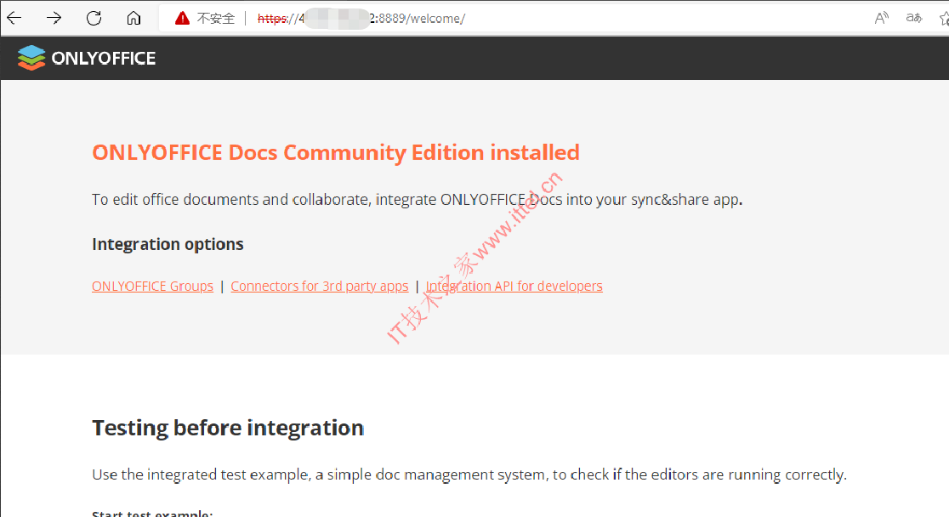Reload the page with the refresh icon
This screenshot has width=949, height=517.
click(94, 18)
